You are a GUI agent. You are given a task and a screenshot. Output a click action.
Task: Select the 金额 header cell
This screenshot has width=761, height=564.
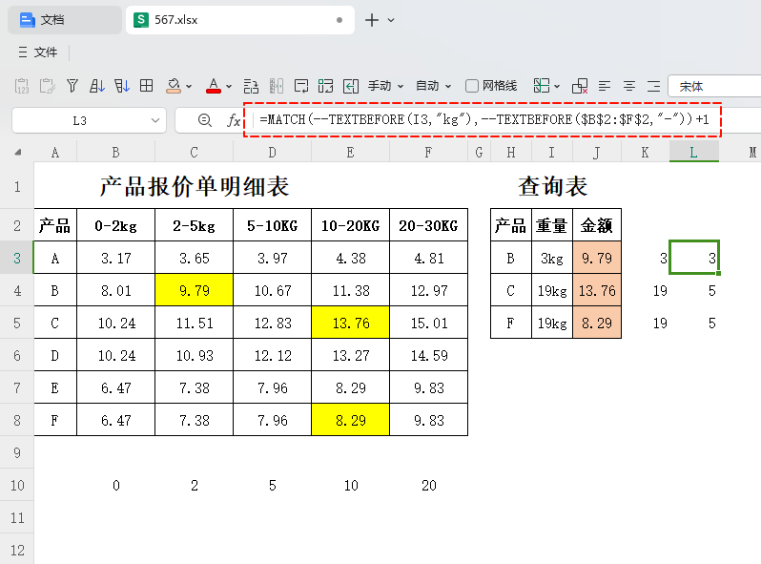(597, 225)
